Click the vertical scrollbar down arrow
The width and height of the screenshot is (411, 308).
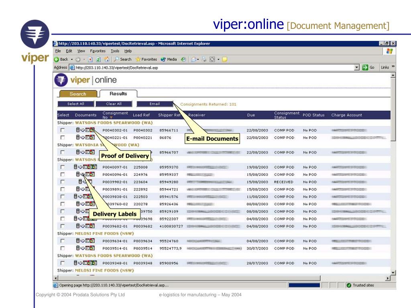[x=393, y=273]
